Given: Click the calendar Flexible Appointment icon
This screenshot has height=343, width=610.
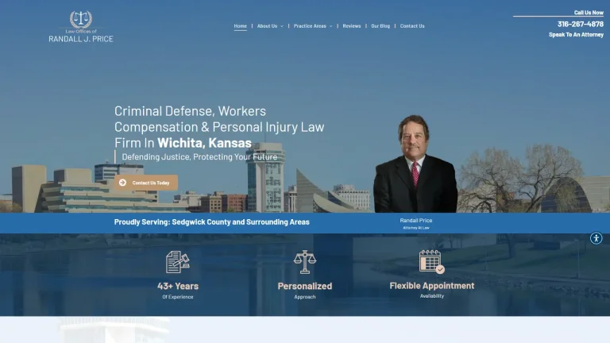Looking at the screenshot, I should (432, 261).
